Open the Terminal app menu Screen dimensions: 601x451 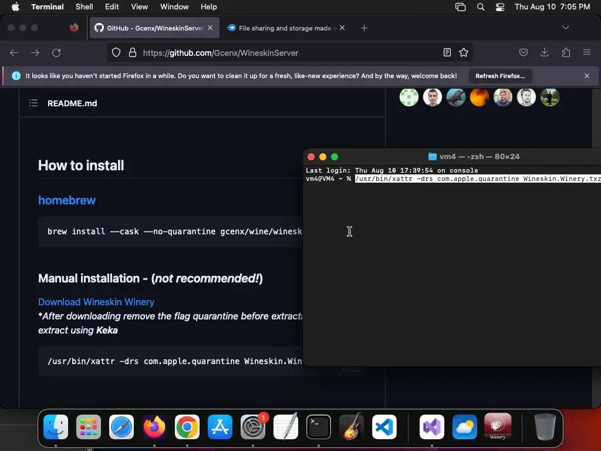click(x=47, y=6)
